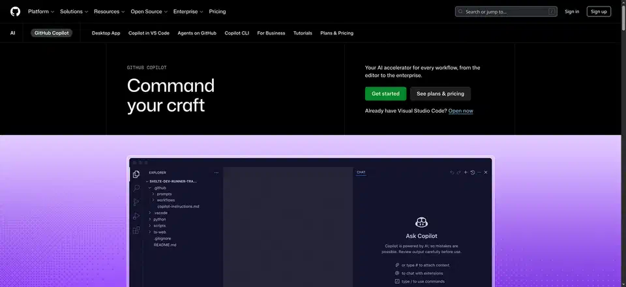Open the Explorer files icon in sidebar
The height and width of the screenshot is (287, 626).
pyautogui.click(x=136, y=174)
